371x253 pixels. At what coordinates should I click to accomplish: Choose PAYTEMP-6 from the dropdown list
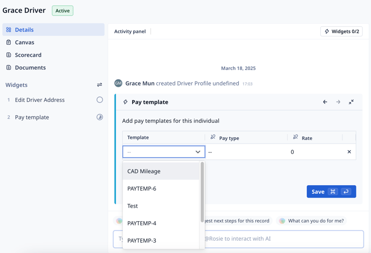click(x=142, y=188)
